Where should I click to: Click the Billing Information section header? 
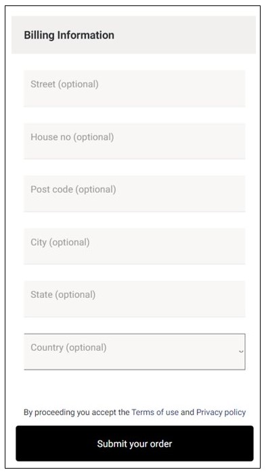coord(69,35)
